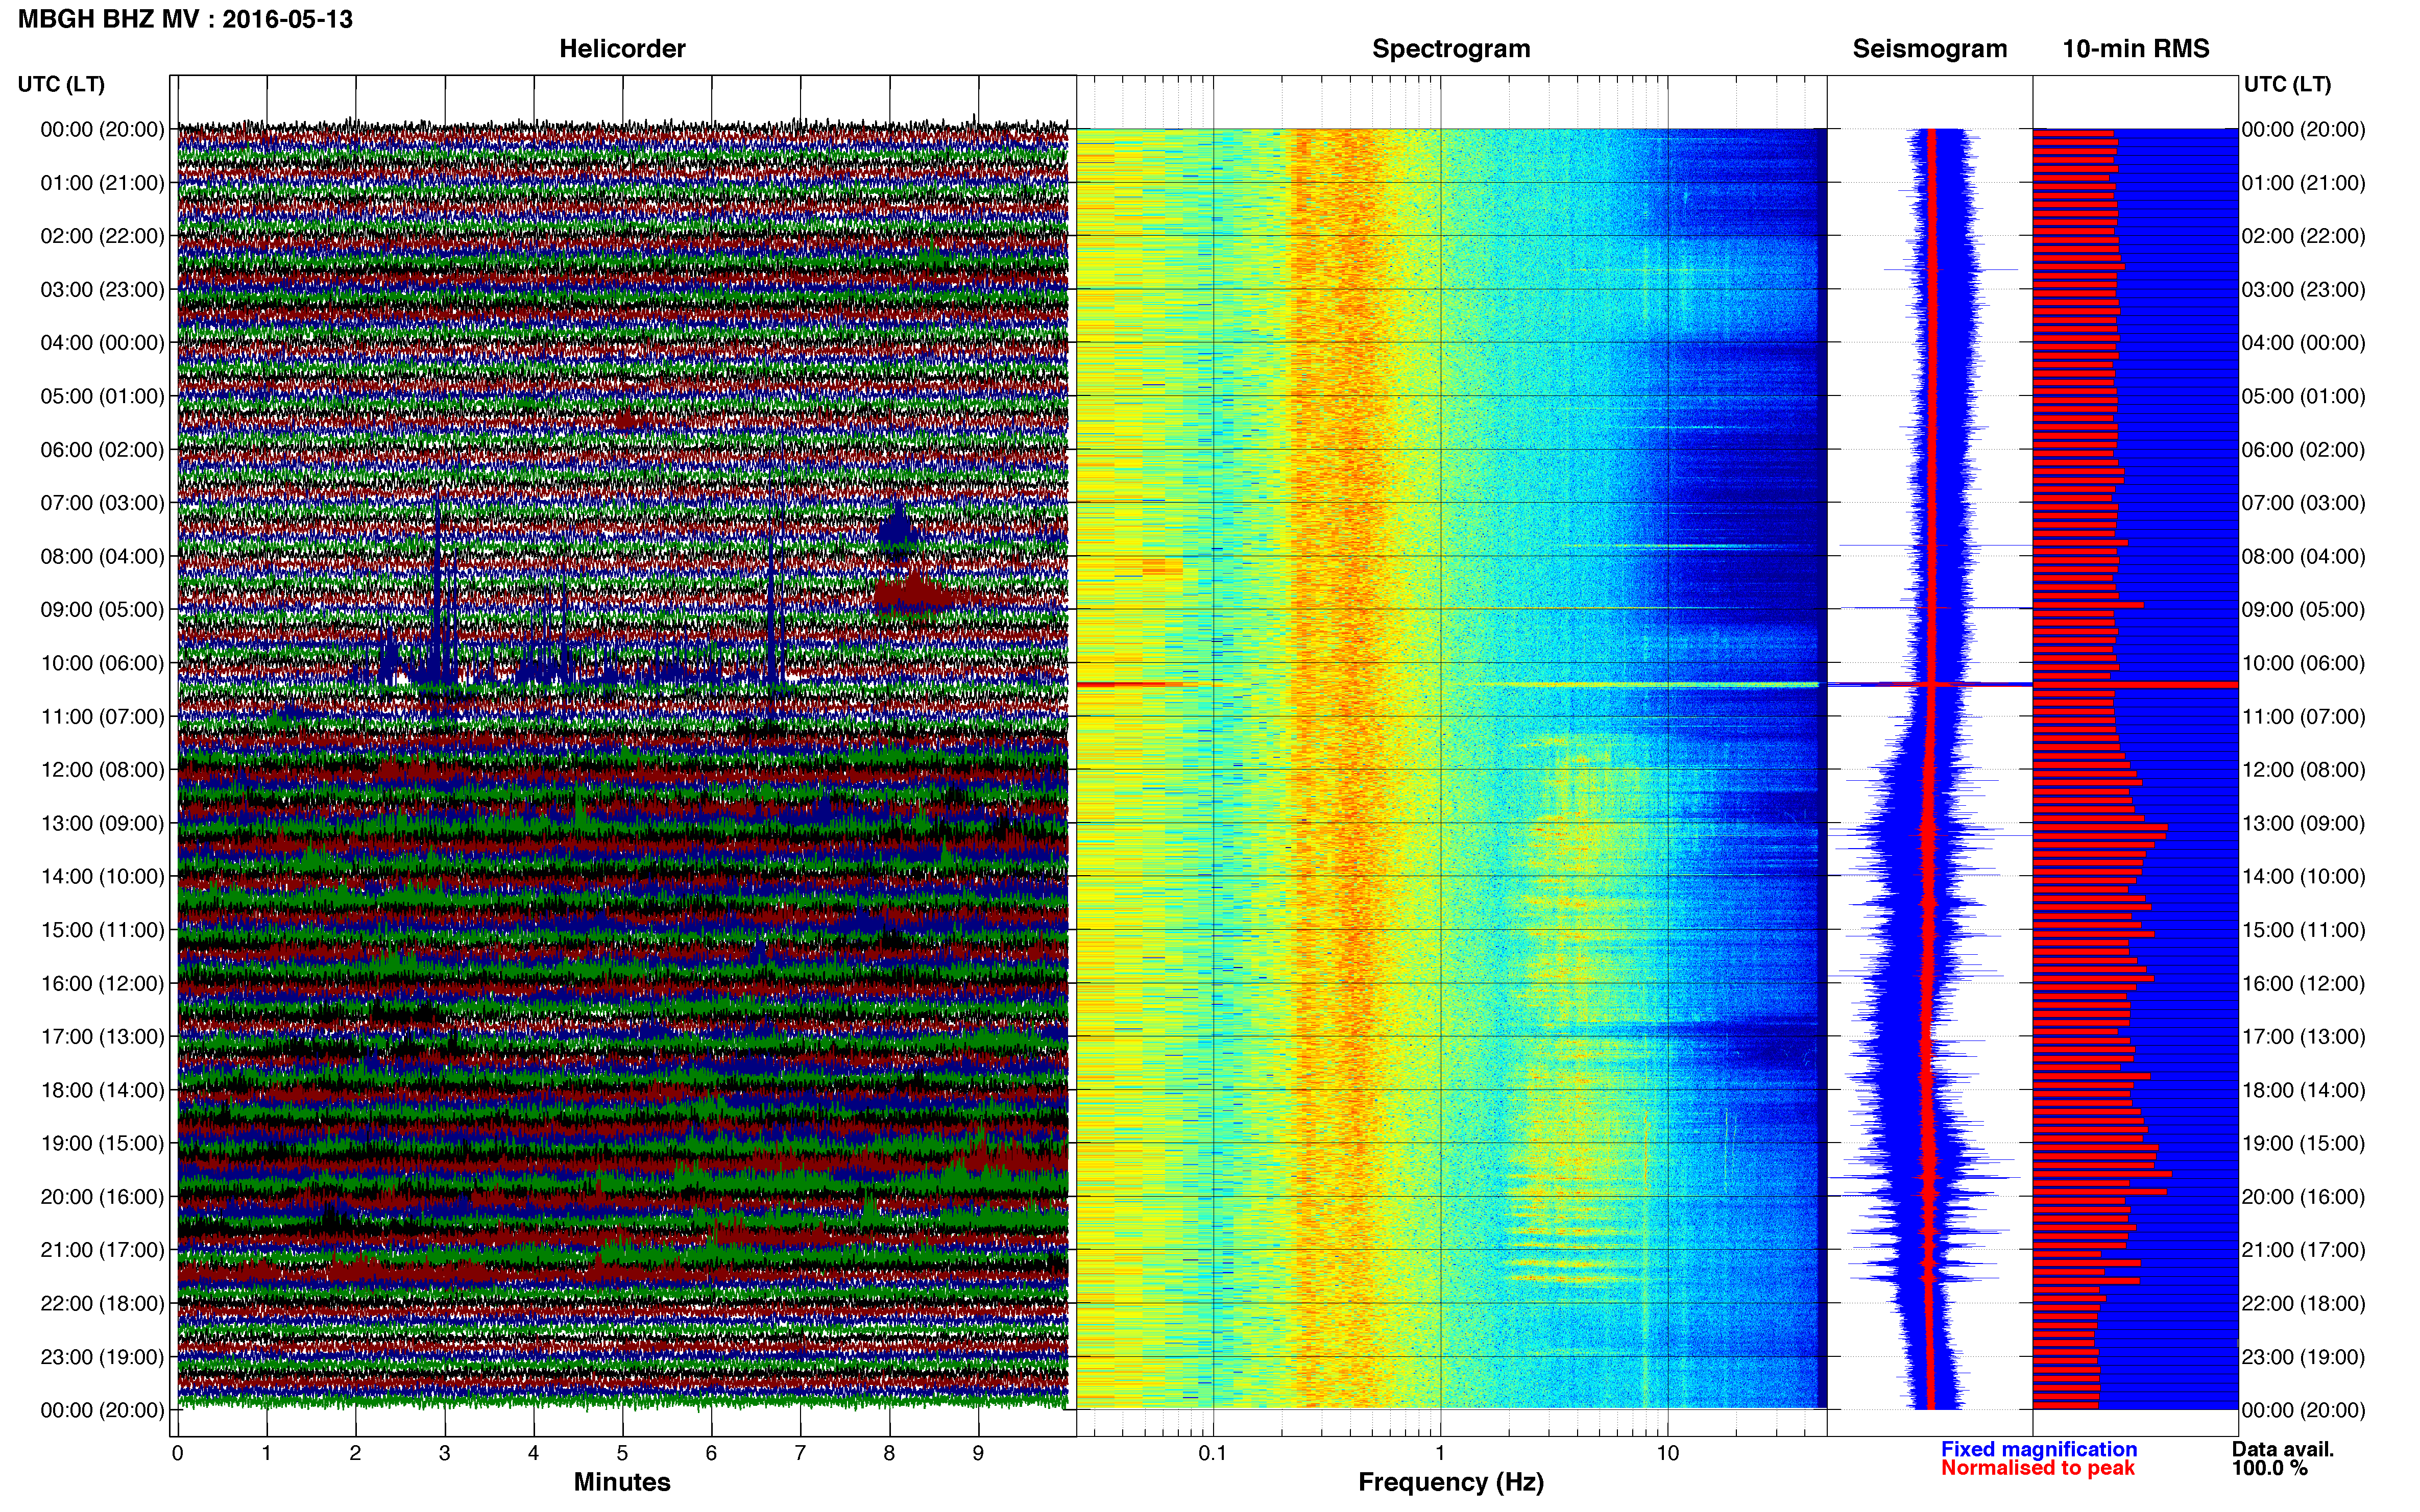The width and height of the screenshot is (2420, 1512).
Task: Click the left '15:00 (11:00)' time label
Action: [x=102, y=930]
